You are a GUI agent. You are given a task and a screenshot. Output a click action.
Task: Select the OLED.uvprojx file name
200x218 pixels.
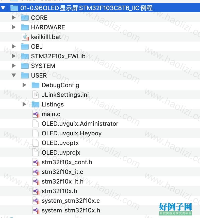(61, 153)
